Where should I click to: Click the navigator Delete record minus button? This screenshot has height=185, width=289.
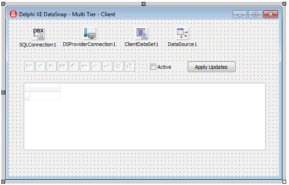tap(85, 66)
